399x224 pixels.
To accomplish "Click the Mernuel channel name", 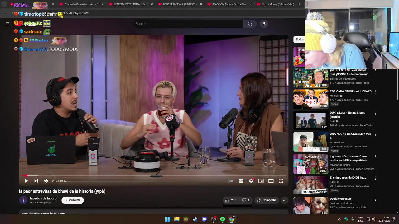I will click(x=334, y=96).
